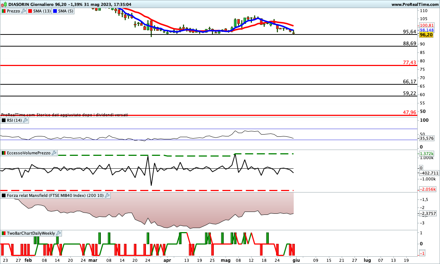440x264 pixels.
Task: Open RSI (14) settings wrench icon
Action: click(x=25, y=120)
